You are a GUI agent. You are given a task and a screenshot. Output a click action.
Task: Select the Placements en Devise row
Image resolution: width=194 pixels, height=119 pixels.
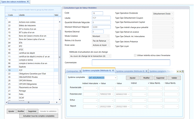click(x=32, y=87)
